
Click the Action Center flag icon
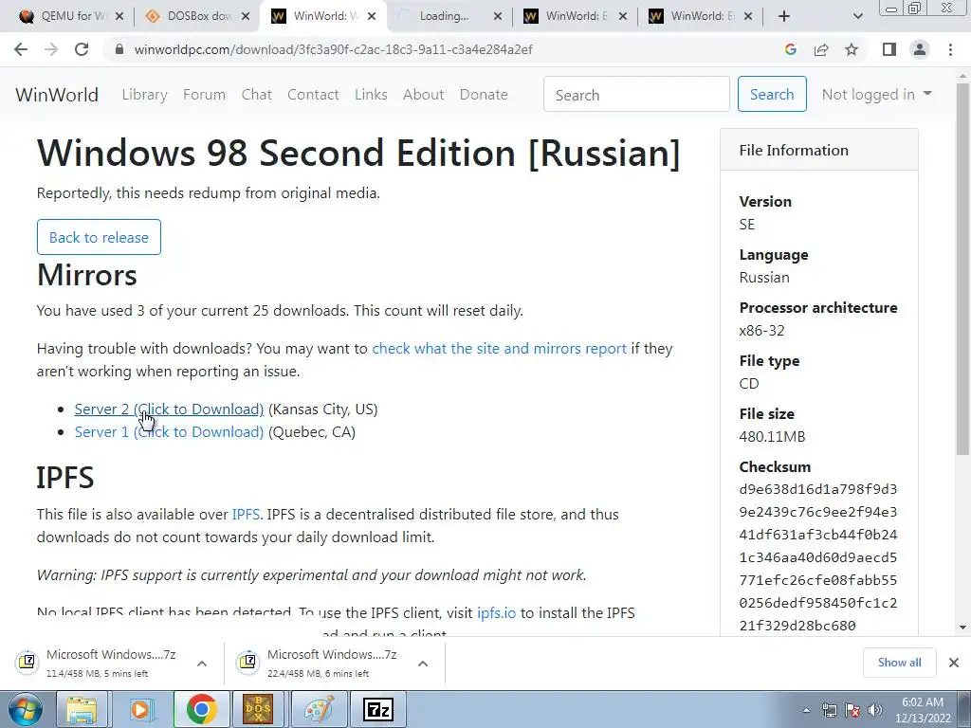pos(852,710)
